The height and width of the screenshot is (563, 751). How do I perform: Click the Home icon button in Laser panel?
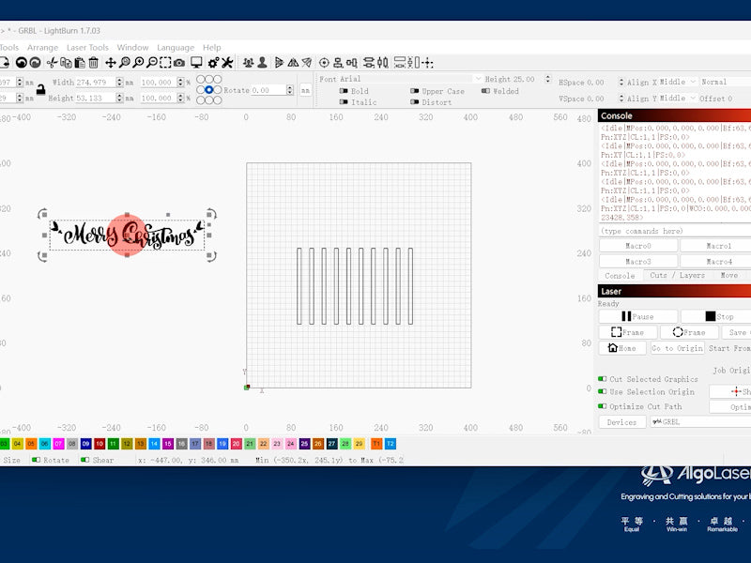(622, 348)
